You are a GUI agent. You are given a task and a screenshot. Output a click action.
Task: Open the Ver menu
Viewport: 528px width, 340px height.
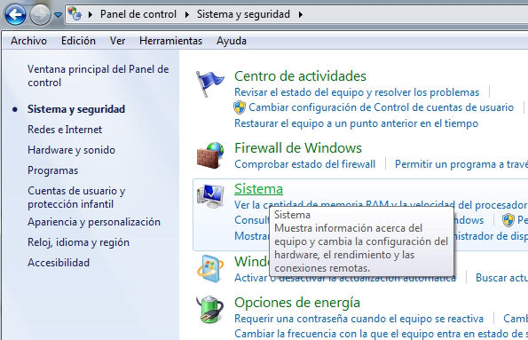tap(117, 41)
